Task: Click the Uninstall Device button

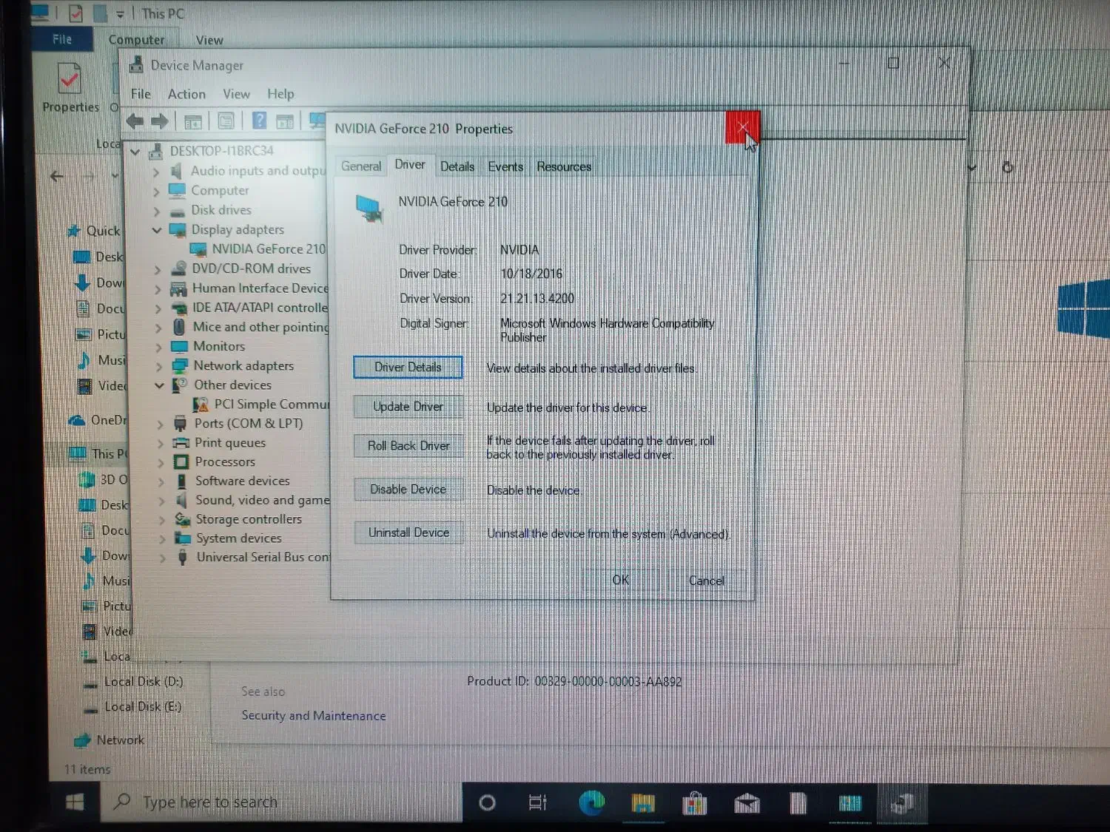Action: (408, 532)
